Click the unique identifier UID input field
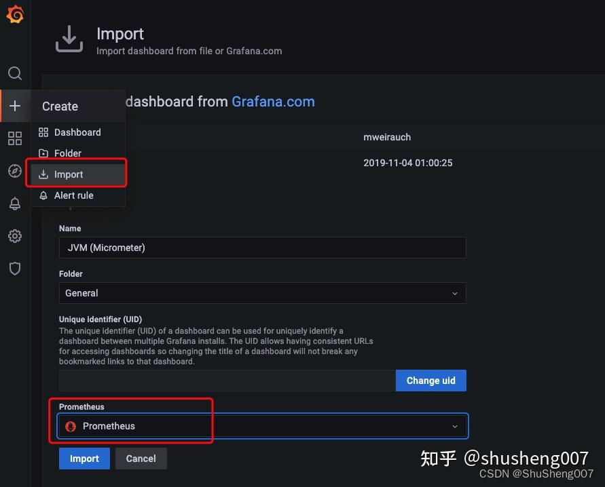This screenshot has width=605, height=487. (224, 381)
